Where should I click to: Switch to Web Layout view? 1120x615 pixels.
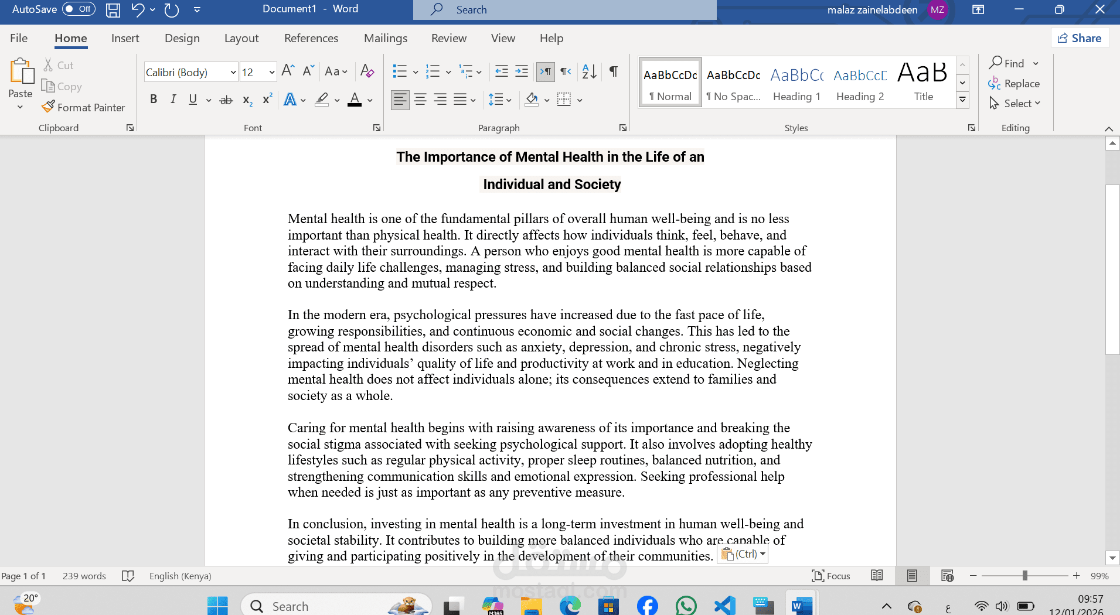point(947,576)
